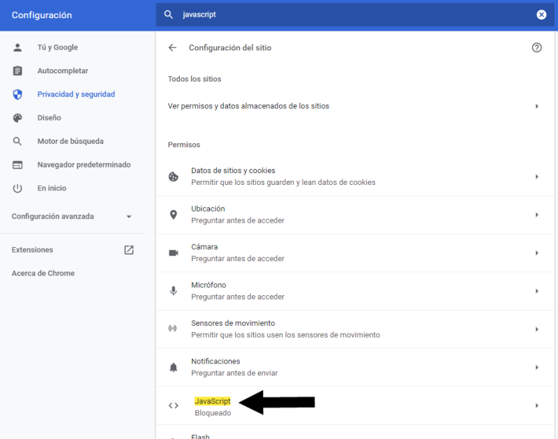Open Acerca de Chrome
This screenshot has width=558, height=439.
pos(43,274)
